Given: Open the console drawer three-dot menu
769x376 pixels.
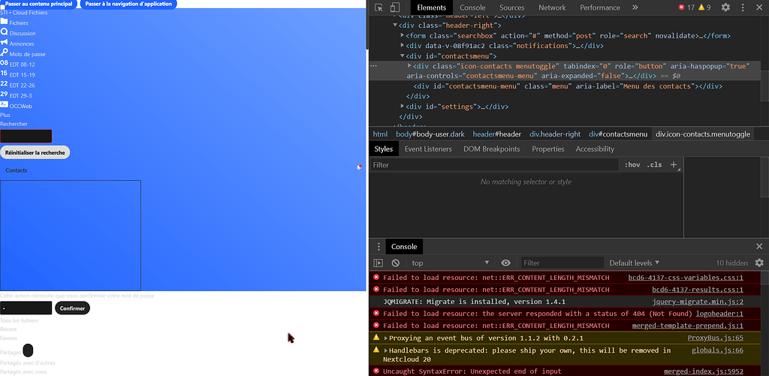Looking at the screenshot, I should [378, 247].
